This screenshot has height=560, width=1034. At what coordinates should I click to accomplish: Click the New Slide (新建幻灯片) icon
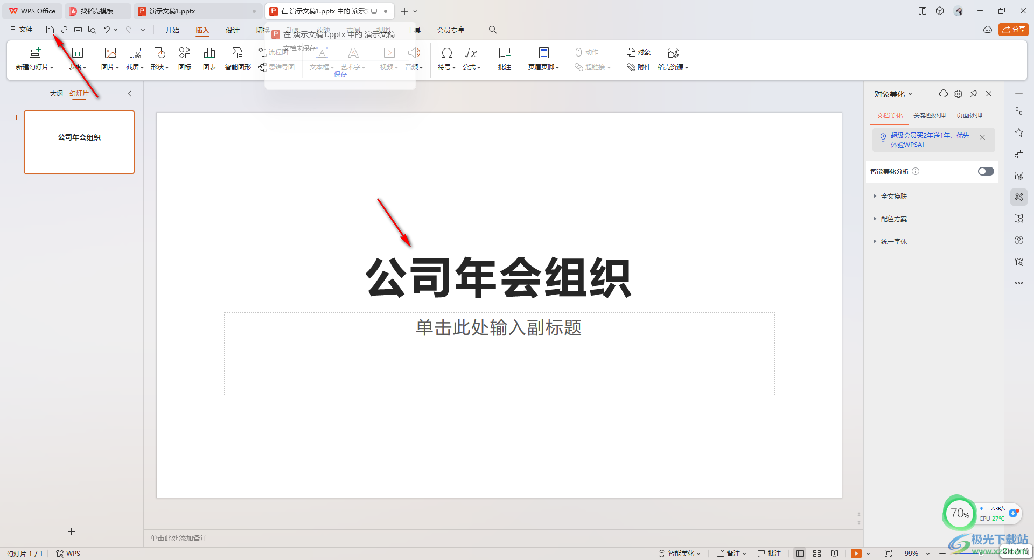(35, 53)
